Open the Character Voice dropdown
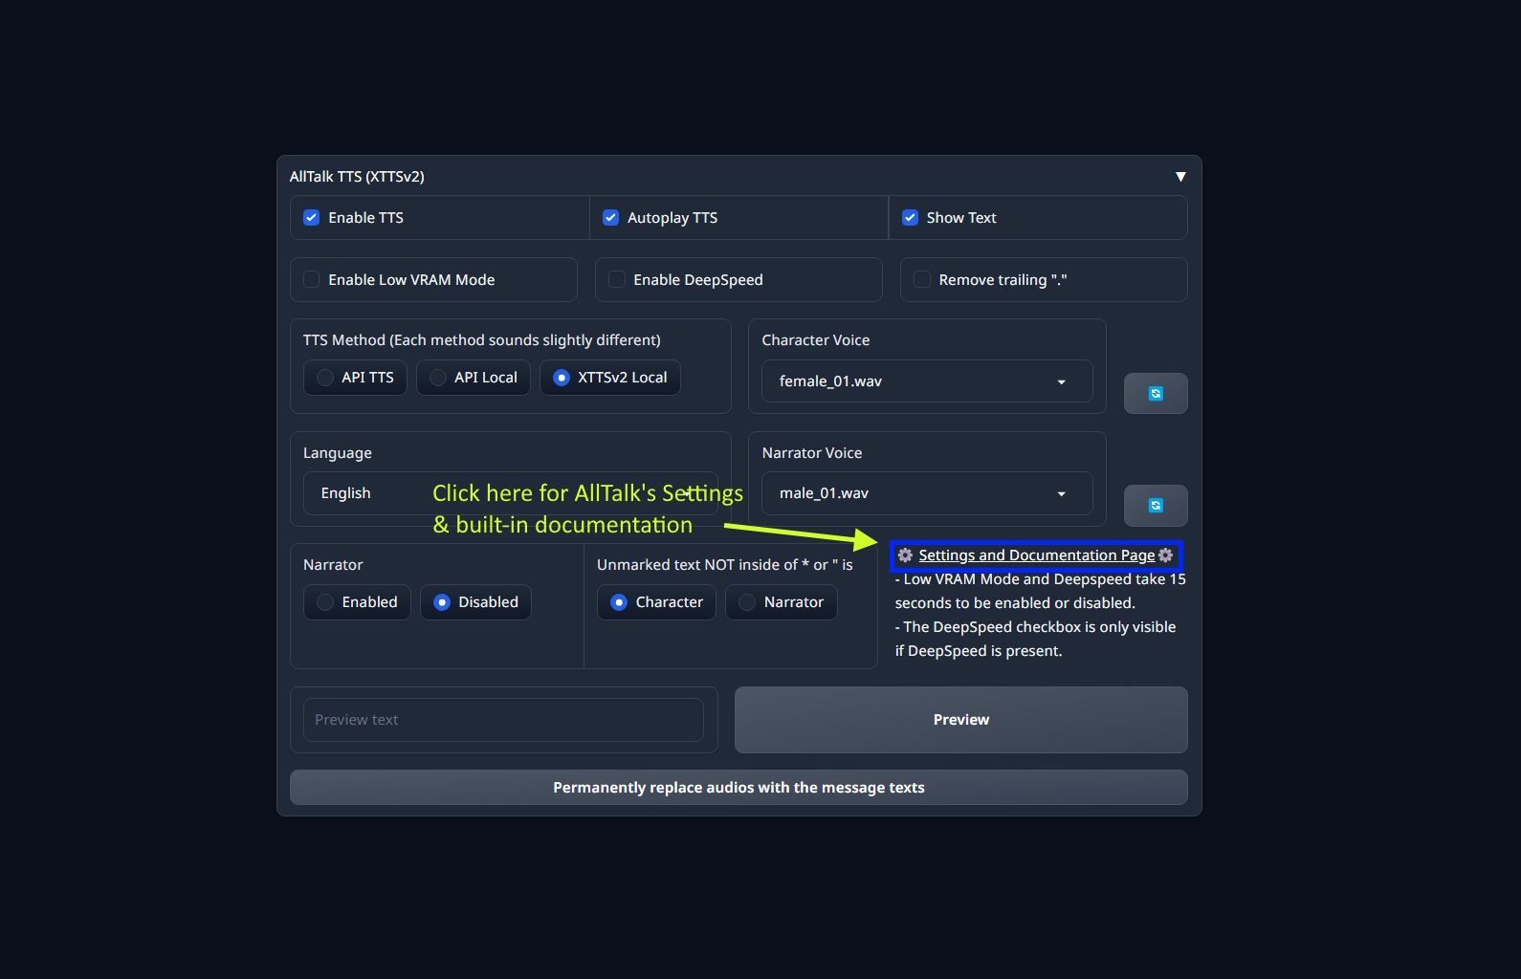Image resolution: width=1521 pixels, height=979 pixels. pos(927,381)
